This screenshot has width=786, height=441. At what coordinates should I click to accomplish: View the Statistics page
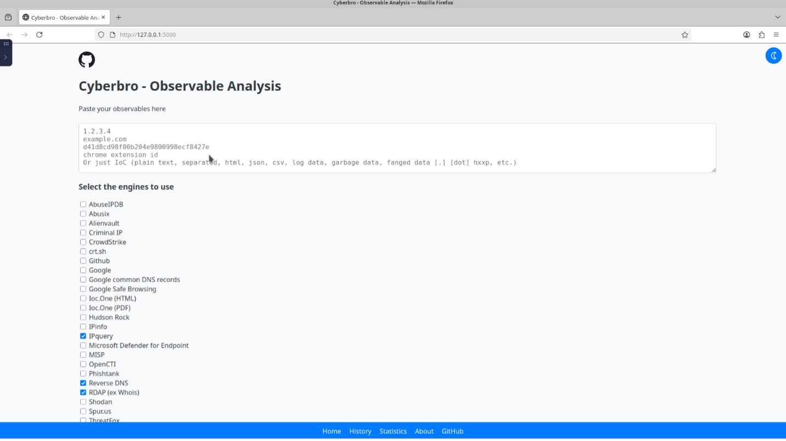coord(393,431)
